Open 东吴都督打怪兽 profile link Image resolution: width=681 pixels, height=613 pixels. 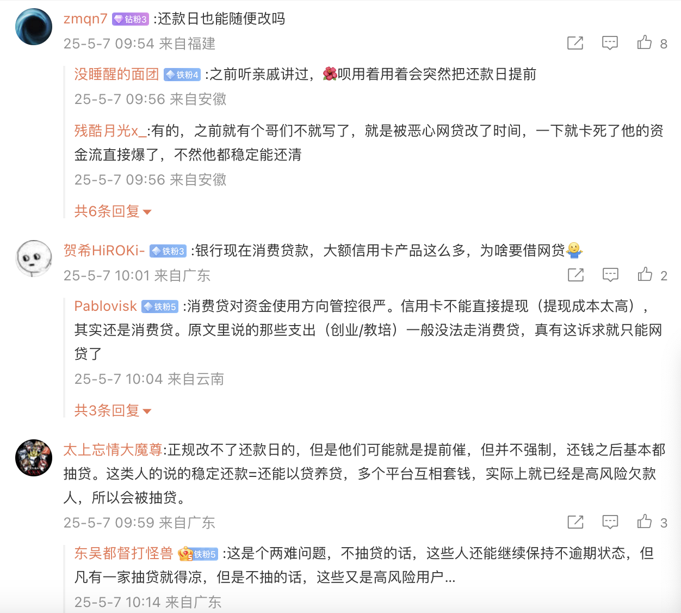coord(123,553)
